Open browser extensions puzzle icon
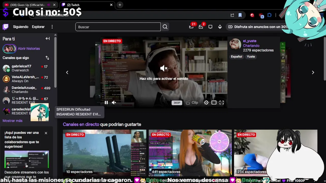This screenshot has width=326, height=183. click(x=269, y=15)
